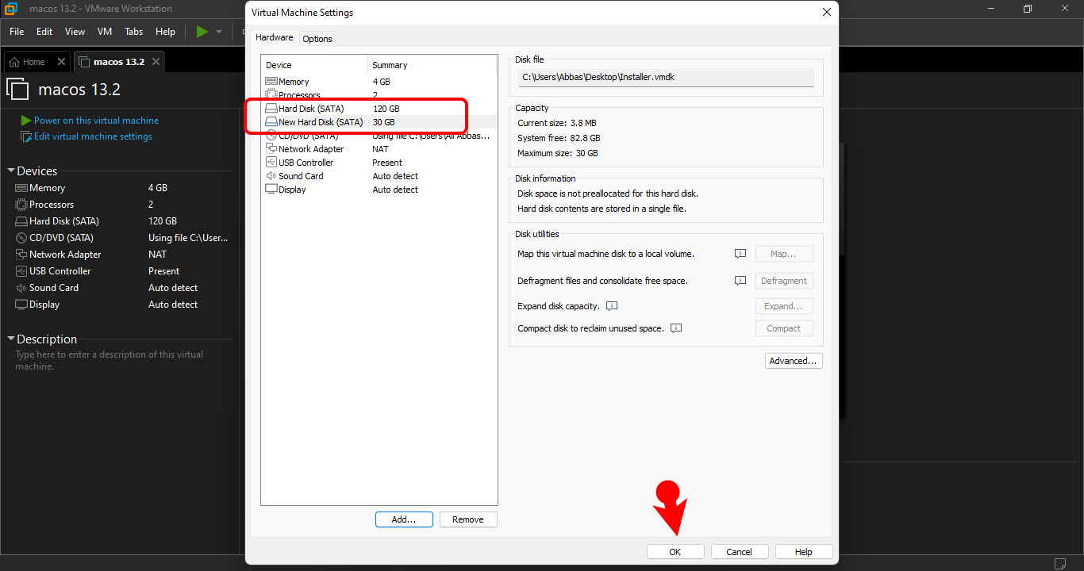Open the Tabs menu

click(x=134, y=32)
